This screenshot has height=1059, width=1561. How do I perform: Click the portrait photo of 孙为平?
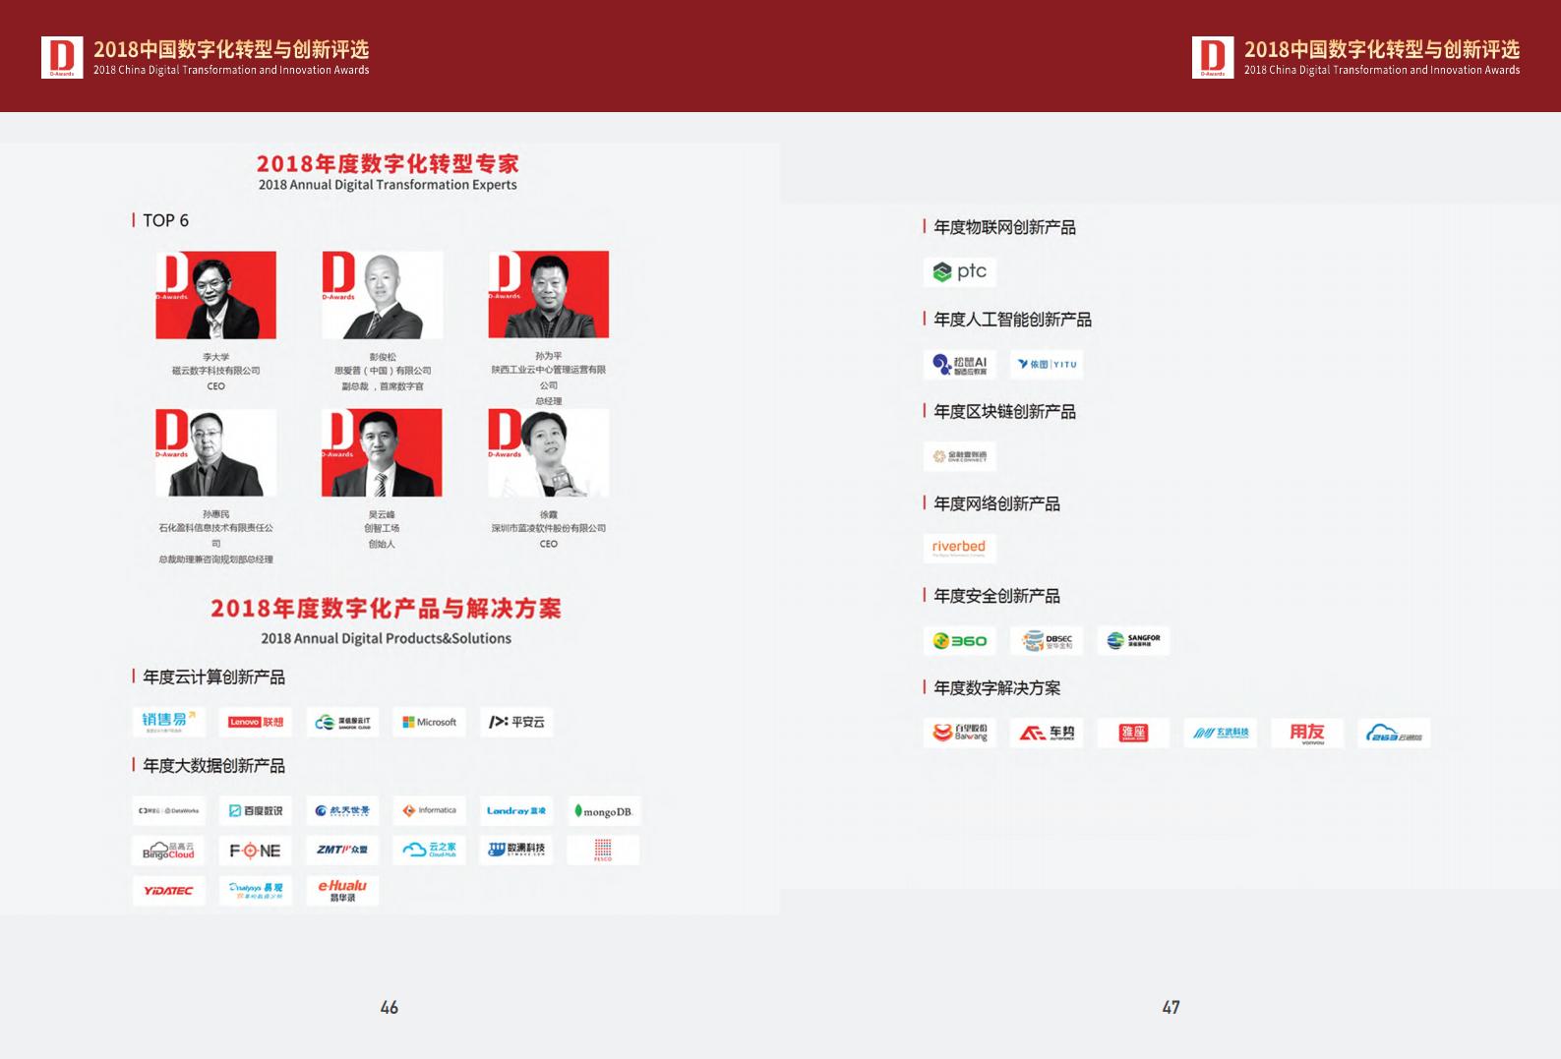[x=549, y=295]
